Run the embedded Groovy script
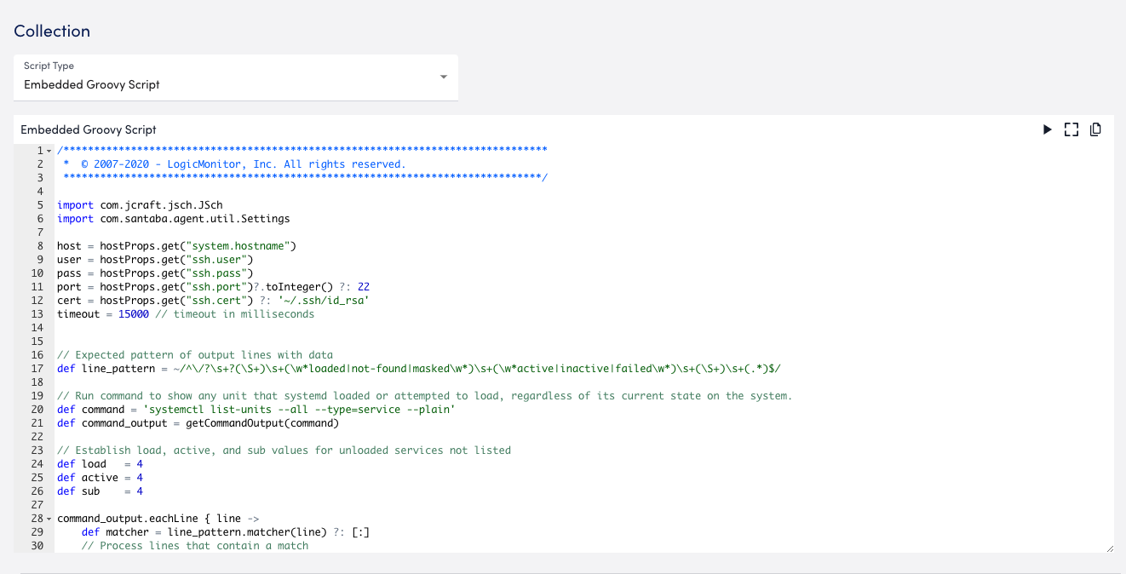1126x574 pixels. point(1047,129)
